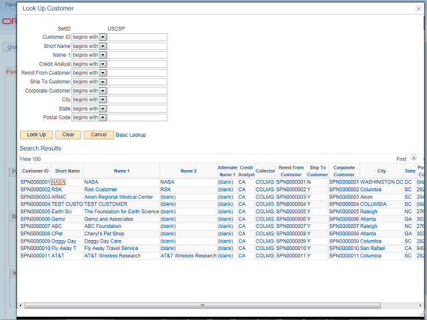Viewport: 427px width, 320px height.
Task: Sort by Name 2 column header
Action: (188, 171)
